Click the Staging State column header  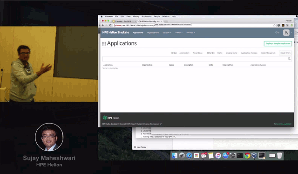[228, 65]
